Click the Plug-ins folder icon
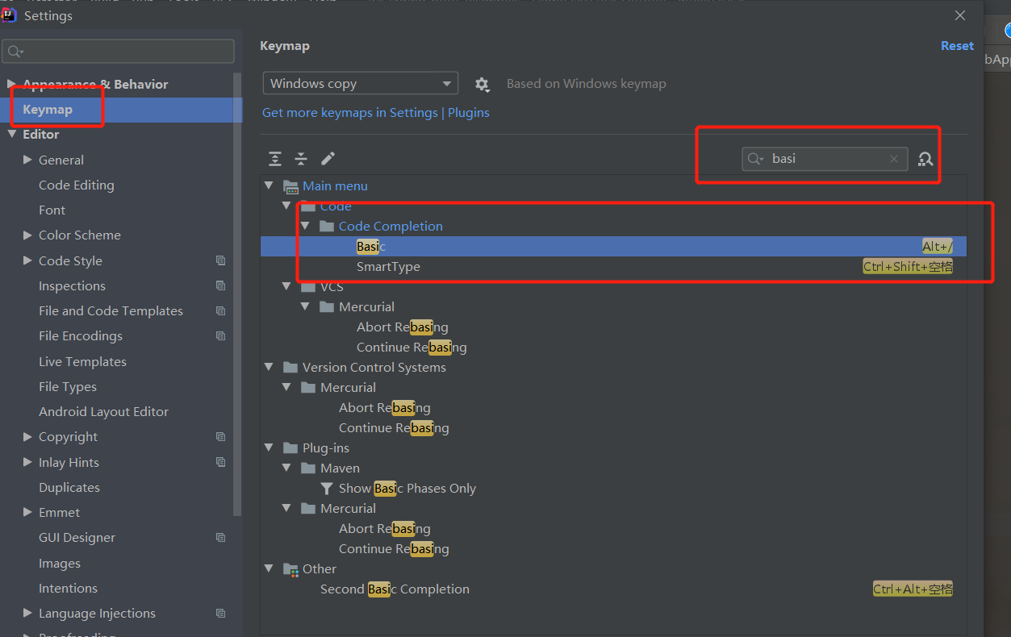1011x637 pixels. (291, 448)
